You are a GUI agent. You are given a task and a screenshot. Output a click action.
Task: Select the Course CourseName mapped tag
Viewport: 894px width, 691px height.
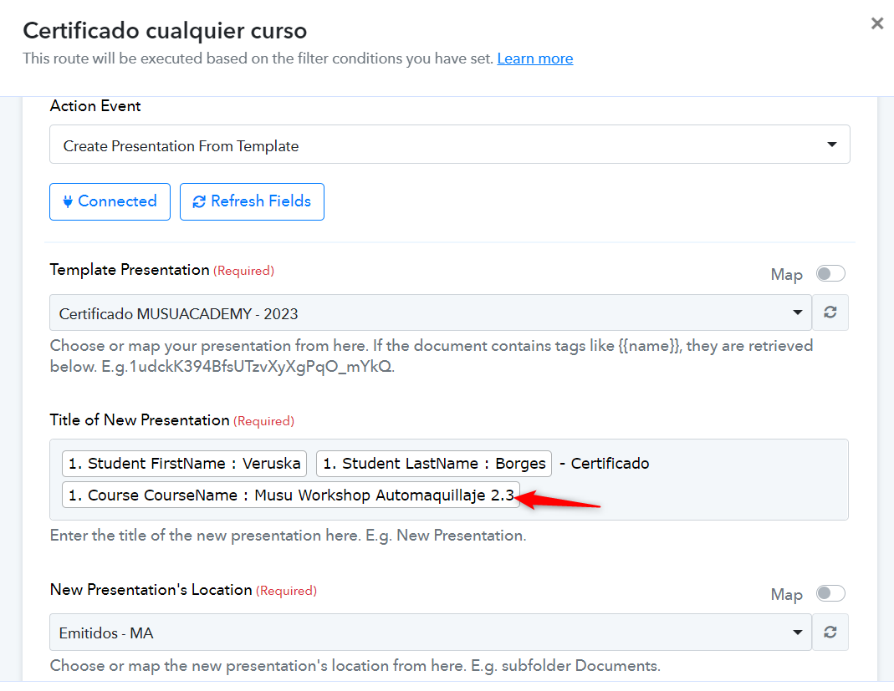(291, 495)
